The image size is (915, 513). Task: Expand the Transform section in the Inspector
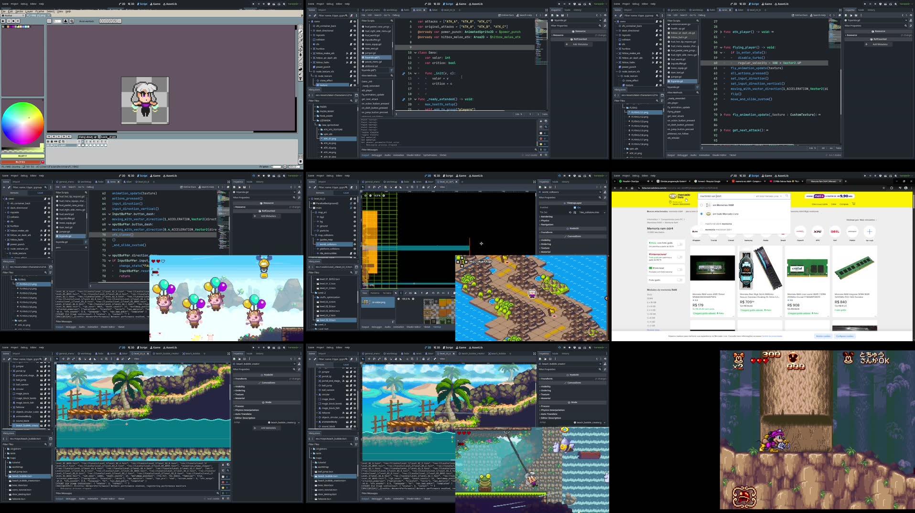coord(547,232)
